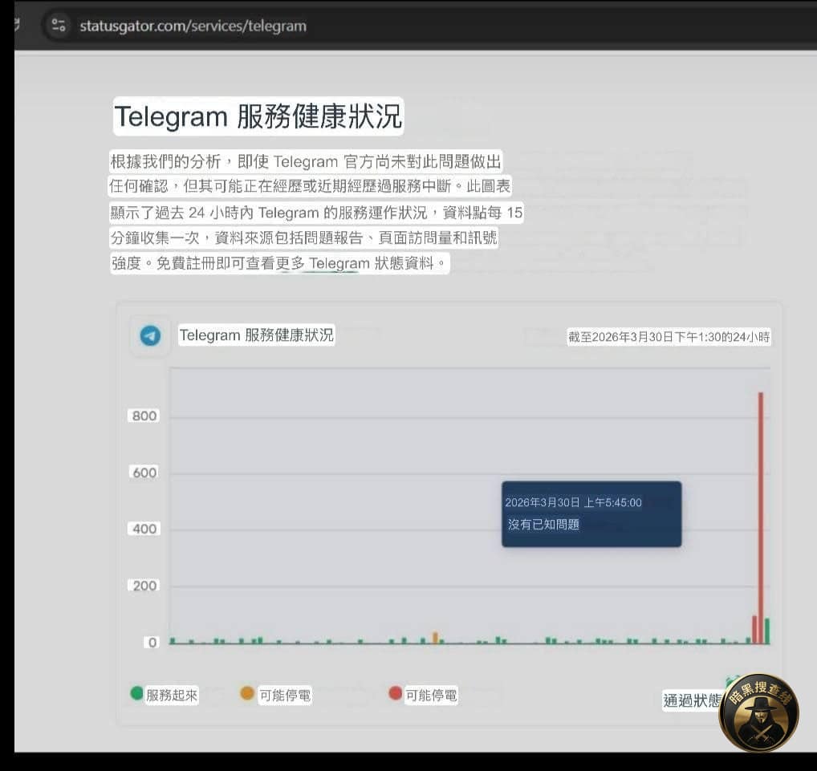Click the partially visible reload icon at left edge
817x771 pixels.
point(19,25)
